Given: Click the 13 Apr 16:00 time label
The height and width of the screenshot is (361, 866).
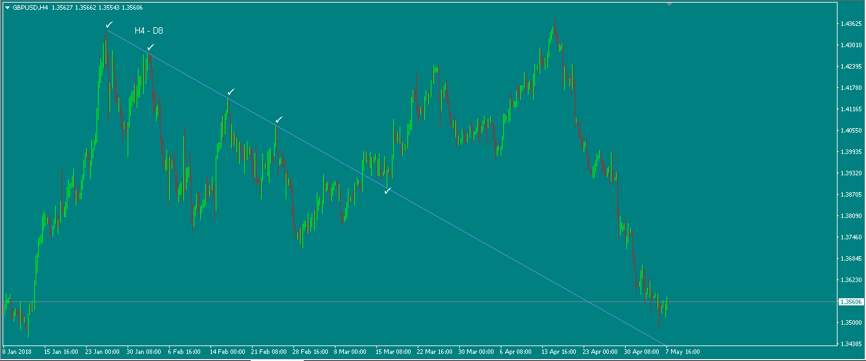Looking at the screenshot, I should (x=559, y=352).
